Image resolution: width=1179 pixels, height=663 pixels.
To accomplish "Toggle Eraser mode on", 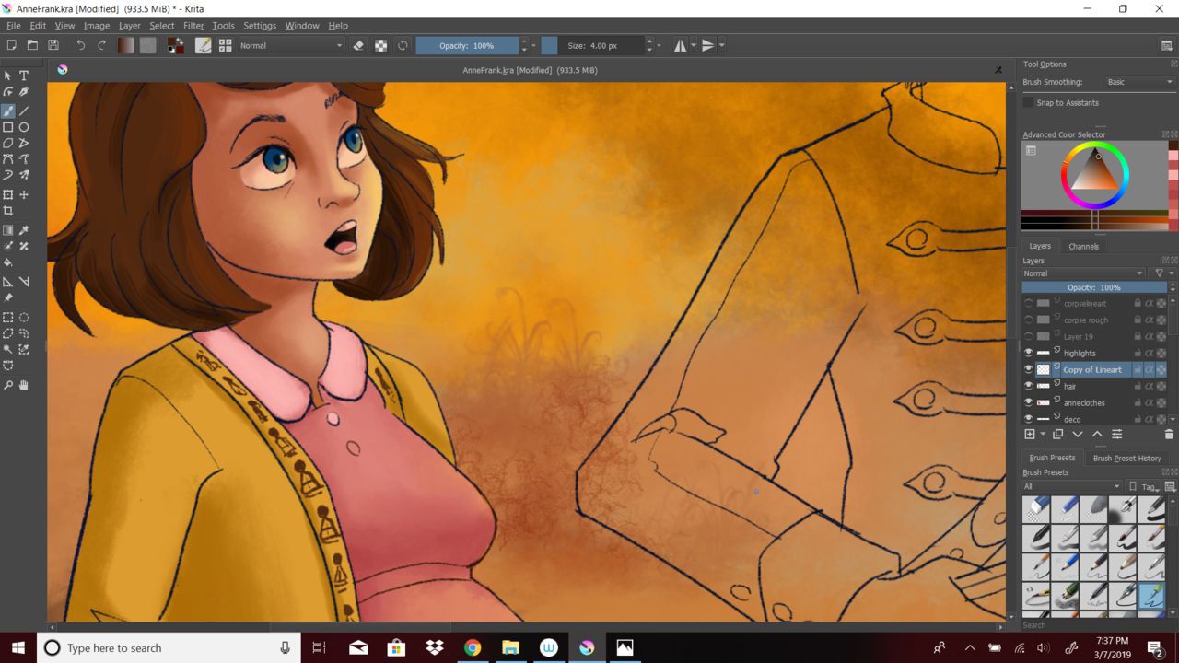I will (359, 45).
